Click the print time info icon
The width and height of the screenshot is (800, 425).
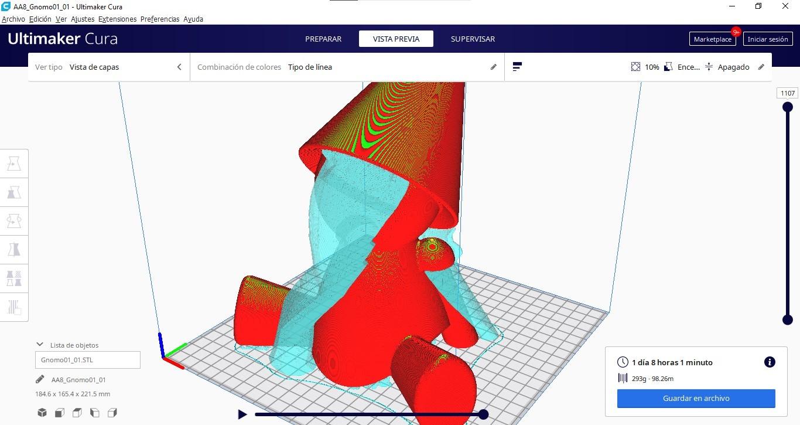pyautogui.click(x=770, y=362)
